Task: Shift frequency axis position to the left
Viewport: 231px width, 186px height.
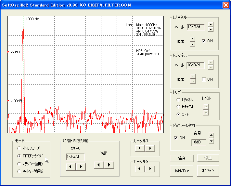Action: pyautogui.click(x=99, y=165)
